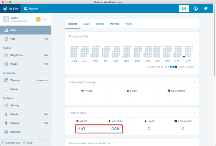Image resolution: width=216 pixels, height=146 pixels.
Task: Open Plugins in the sidebar
Action: (14, 123)
